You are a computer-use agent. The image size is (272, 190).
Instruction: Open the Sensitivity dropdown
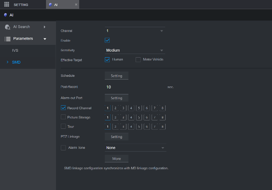point(135,50)
